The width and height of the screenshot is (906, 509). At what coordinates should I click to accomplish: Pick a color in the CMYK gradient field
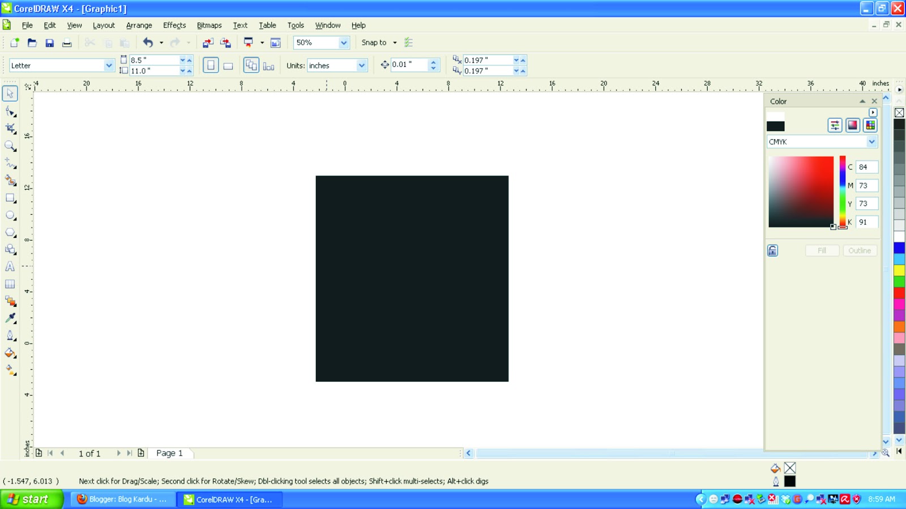[801, 192]
